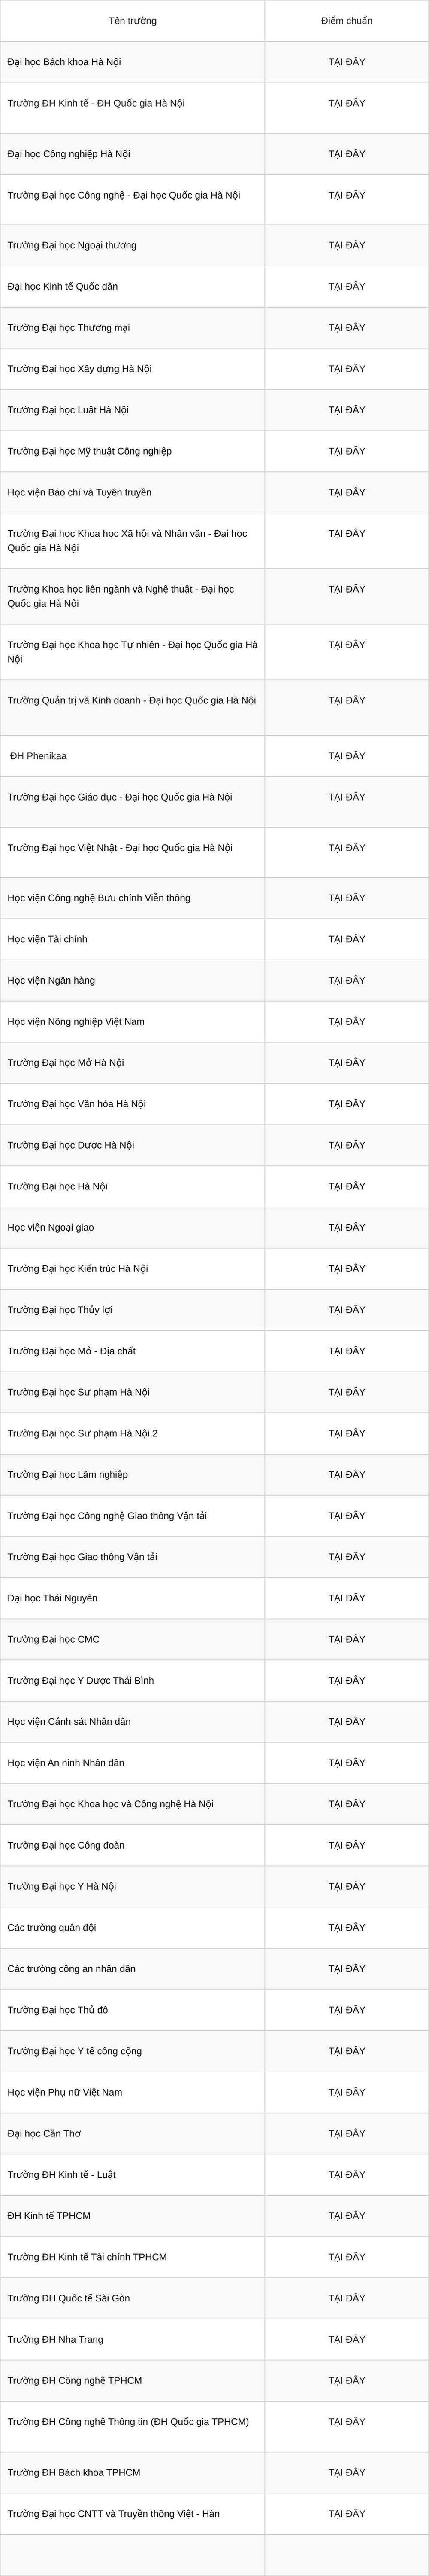Open TẠI ĐÂY for Đại học Kinh tế Quốc dân
This screenshot has height=2576, width=429.
[x=346, y=286]
